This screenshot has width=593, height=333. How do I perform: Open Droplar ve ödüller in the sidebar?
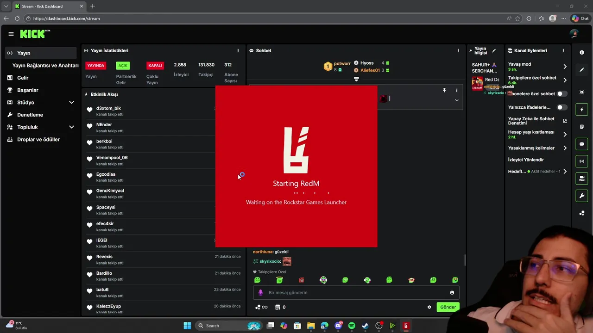[x=38, y=139]
